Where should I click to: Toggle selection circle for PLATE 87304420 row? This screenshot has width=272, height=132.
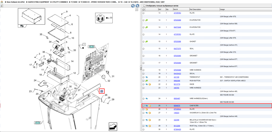pos(143,129)
